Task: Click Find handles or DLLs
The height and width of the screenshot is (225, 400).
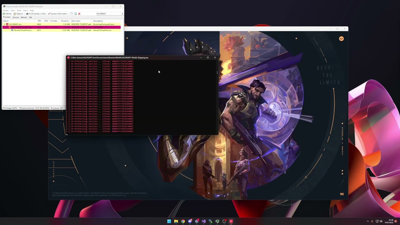Action: [36, 14]
